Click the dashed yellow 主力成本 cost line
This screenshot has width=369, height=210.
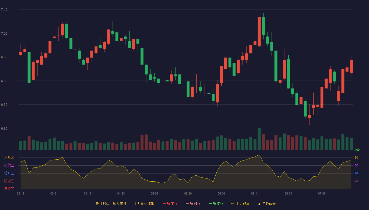click(187, 122)
